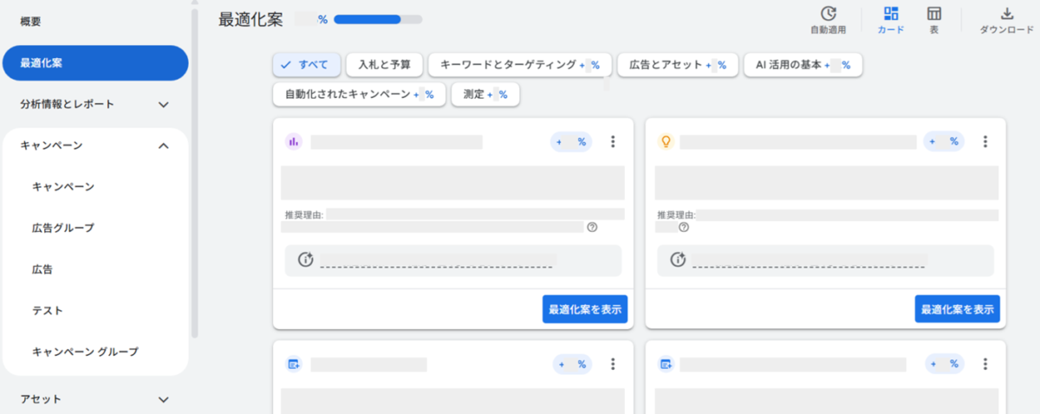Image resolution: width=1040 pixels, height=414 pixels.
Task: Open three-dot menu on lightbulb recommendation card
Action: pos(985,142)
